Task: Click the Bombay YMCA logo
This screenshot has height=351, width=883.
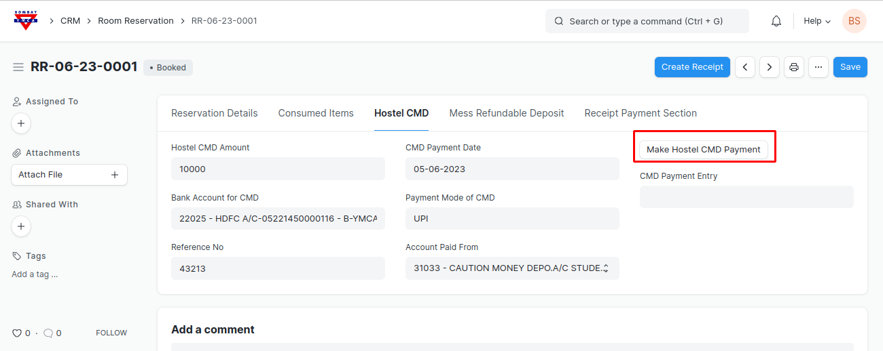Action: click(x=26, y=20)
